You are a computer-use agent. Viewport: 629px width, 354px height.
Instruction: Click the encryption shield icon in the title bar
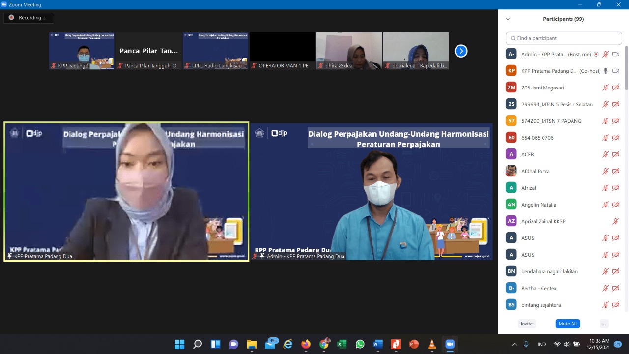[4, 4]
